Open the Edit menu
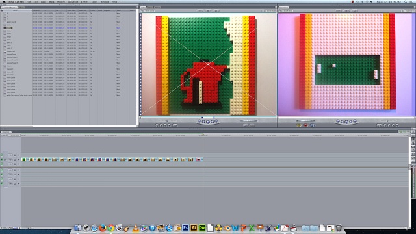The height and width of the screenshot is (234, 416). pyautogui.click(x=36, y=1)
